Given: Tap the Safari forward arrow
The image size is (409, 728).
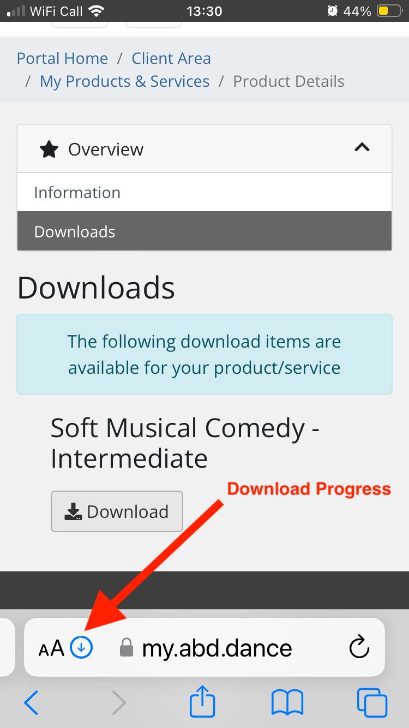Looking at the screenshot, I should click(x=118, y=703).
